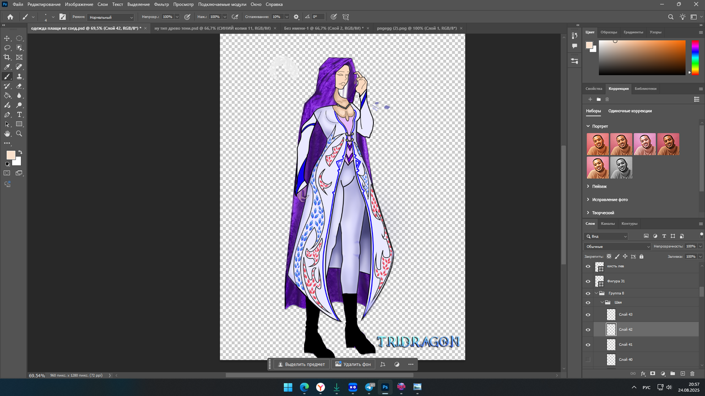Switch to the Каналы tab
The image size is (705, 396).
[608, 224]
